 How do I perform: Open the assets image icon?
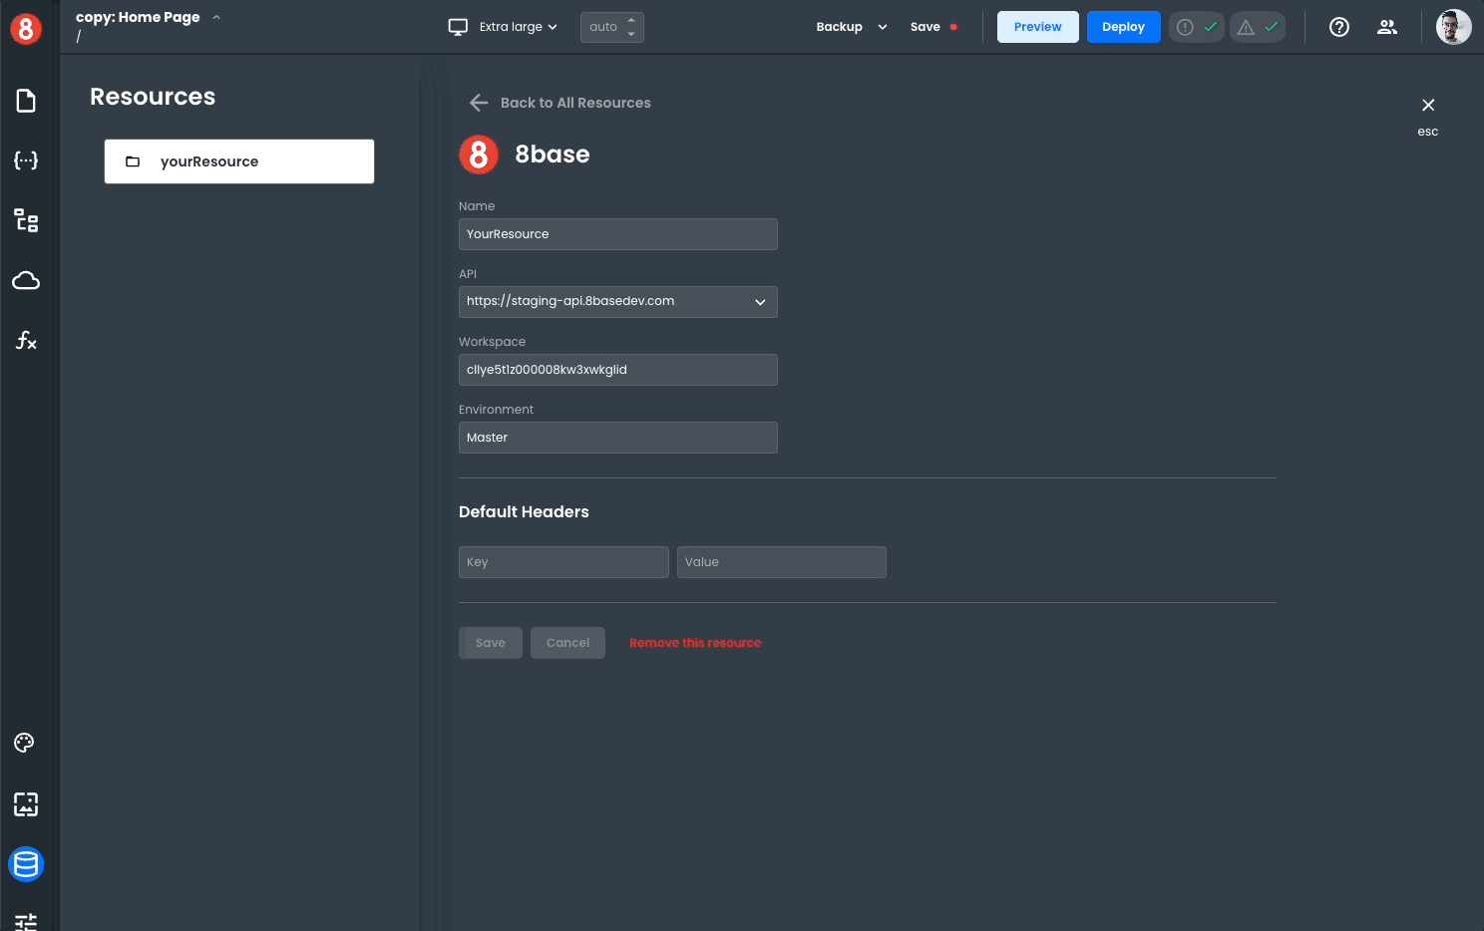[26, 804]
